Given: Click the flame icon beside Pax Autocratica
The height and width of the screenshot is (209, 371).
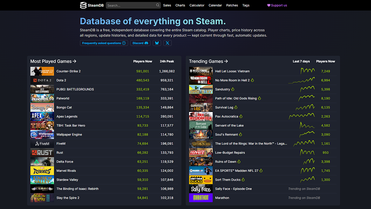Looking at the screenshot, I should 241,116.
